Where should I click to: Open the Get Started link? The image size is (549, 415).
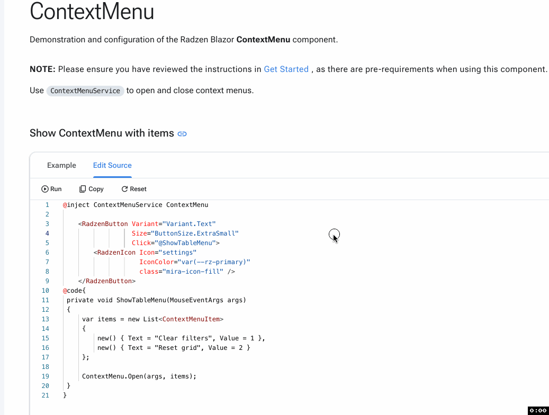[286, 69]
